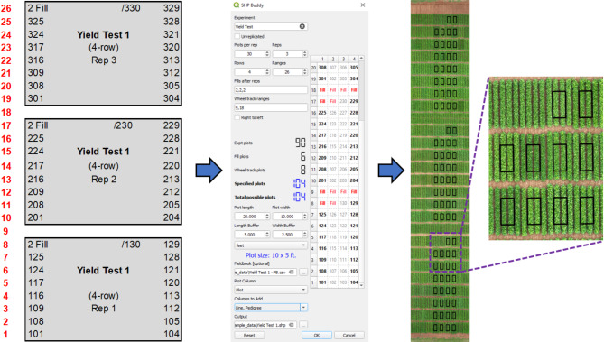The image size is (604, 342).
Task: Clear the Fieldbook file path
Action: 292,272
